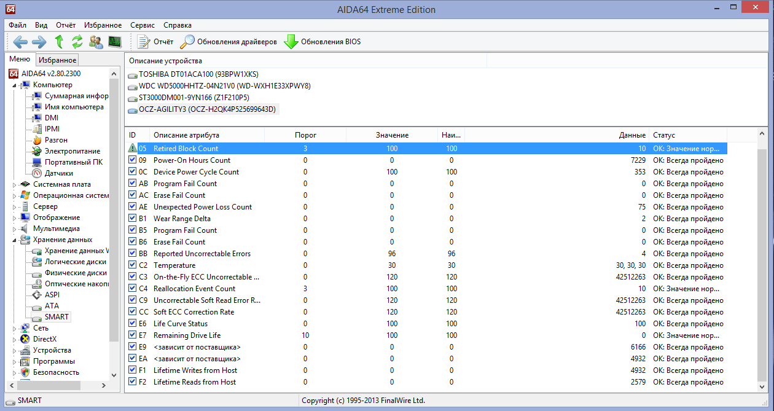Select Физические диски tree item
The width and height of the screenshot is (774, 411).
(x=70, y=273)
